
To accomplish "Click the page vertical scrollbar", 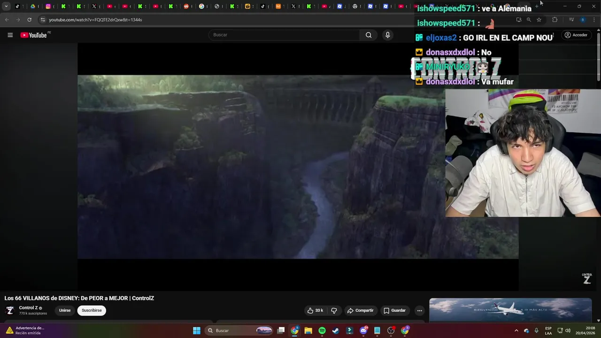I will [x=599, y=56].
